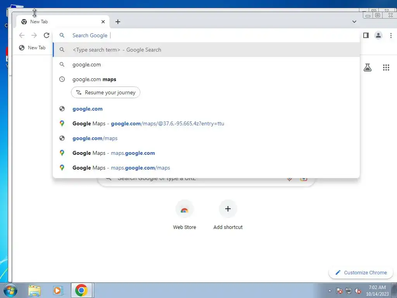Click the Customize Chrome button
Screen dimensions: 397x298
click(361, 273)
